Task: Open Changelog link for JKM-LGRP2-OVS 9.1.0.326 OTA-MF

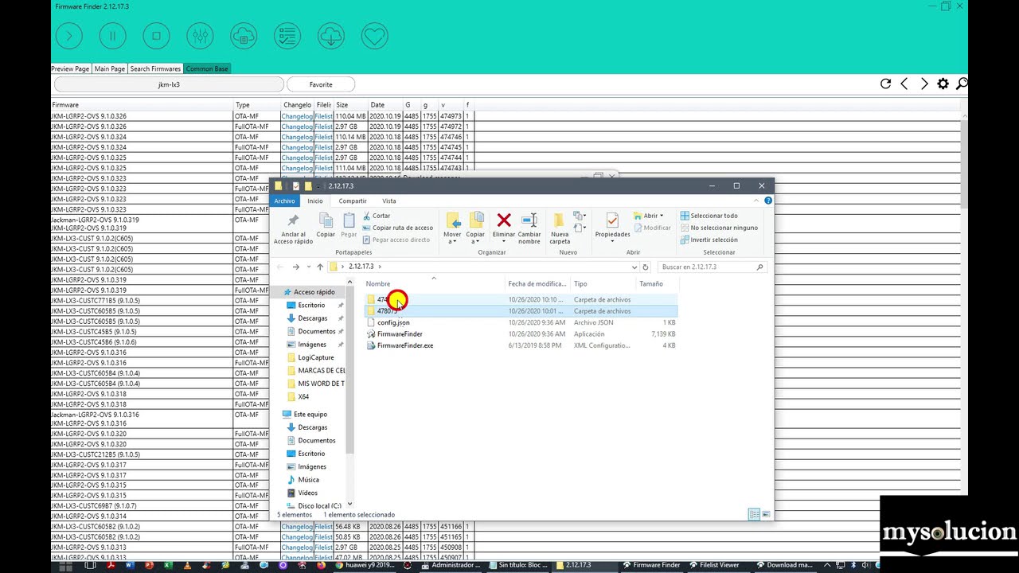Action: pyautogui.click(x=296, y=116)
